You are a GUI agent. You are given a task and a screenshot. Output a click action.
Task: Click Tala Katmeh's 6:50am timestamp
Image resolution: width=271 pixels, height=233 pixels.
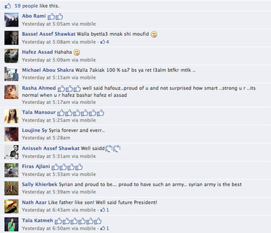click(x=46, y=228)
